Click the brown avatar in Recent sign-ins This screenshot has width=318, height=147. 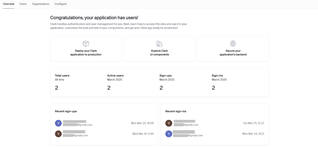click(x=169, y=123)
